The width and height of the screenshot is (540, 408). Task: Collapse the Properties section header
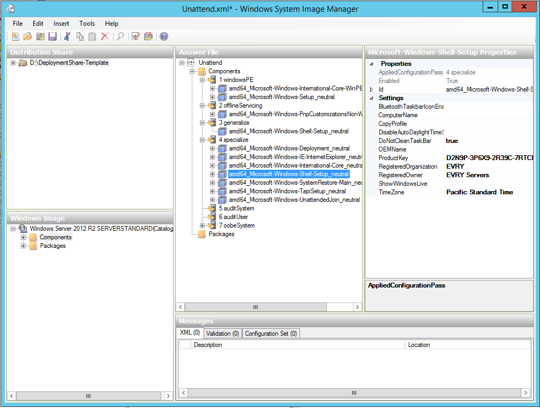point(370,63)
